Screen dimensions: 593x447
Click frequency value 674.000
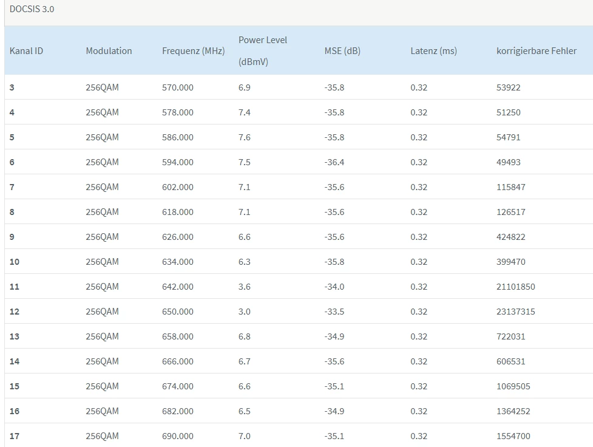178,386
